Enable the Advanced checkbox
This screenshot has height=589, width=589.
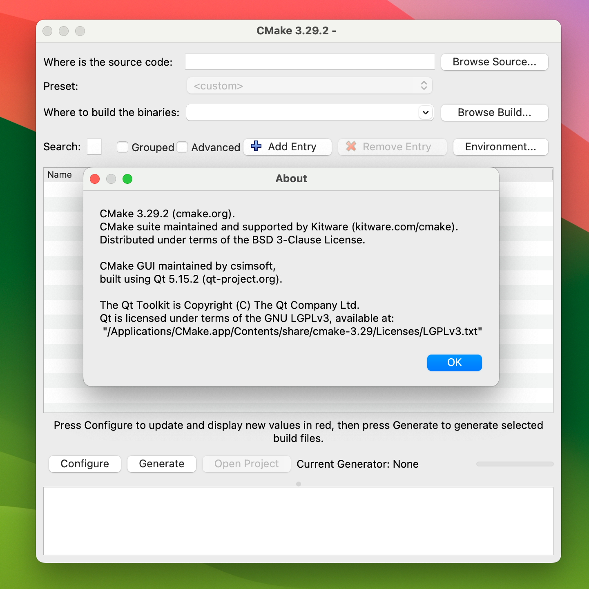coord(183,147)
